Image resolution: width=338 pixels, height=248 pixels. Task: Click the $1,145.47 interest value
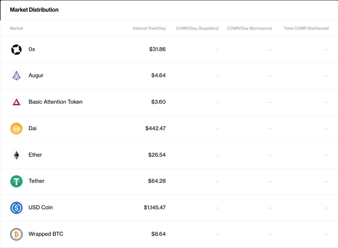click(155, 208)
